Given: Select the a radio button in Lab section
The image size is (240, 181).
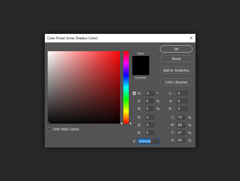Looking at the screenshot, I should [165, 101].
